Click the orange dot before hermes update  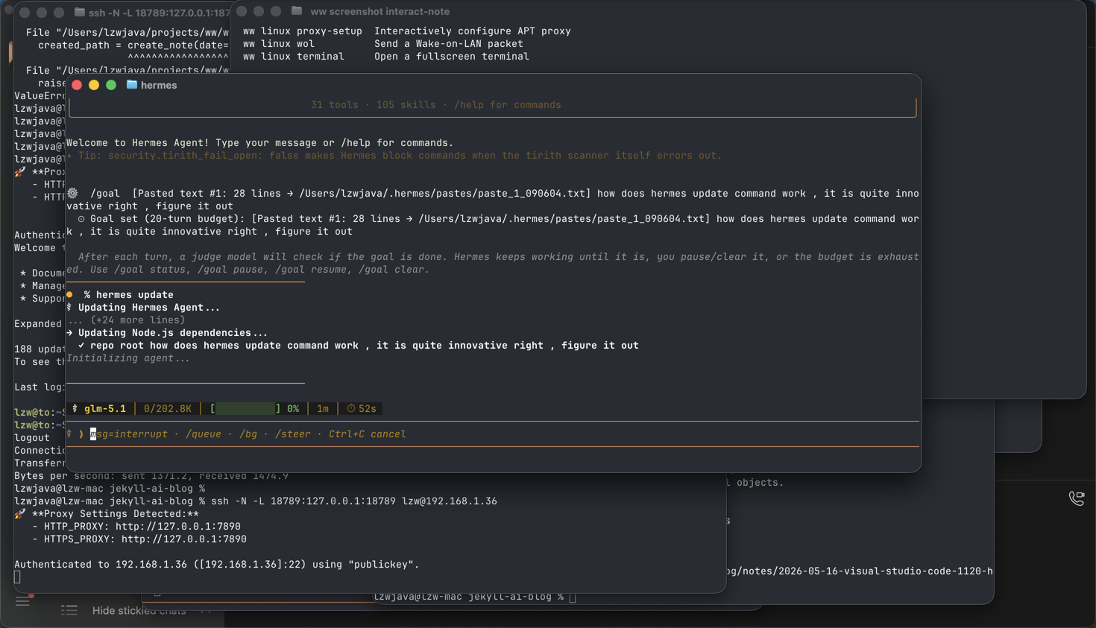pyautogui.click(x=69, y=294)
